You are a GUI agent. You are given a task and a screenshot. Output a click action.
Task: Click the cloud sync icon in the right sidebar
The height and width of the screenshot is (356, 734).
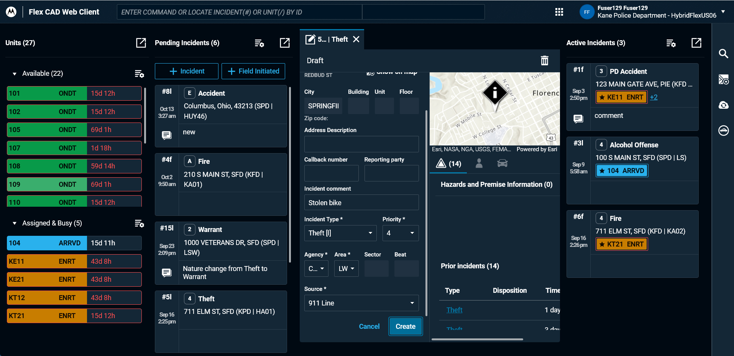point(724,105)
